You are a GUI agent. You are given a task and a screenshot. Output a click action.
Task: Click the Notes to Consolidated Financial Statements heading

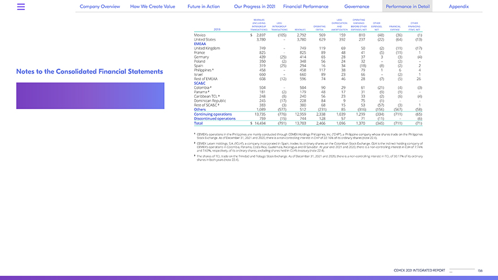(89, 72)
